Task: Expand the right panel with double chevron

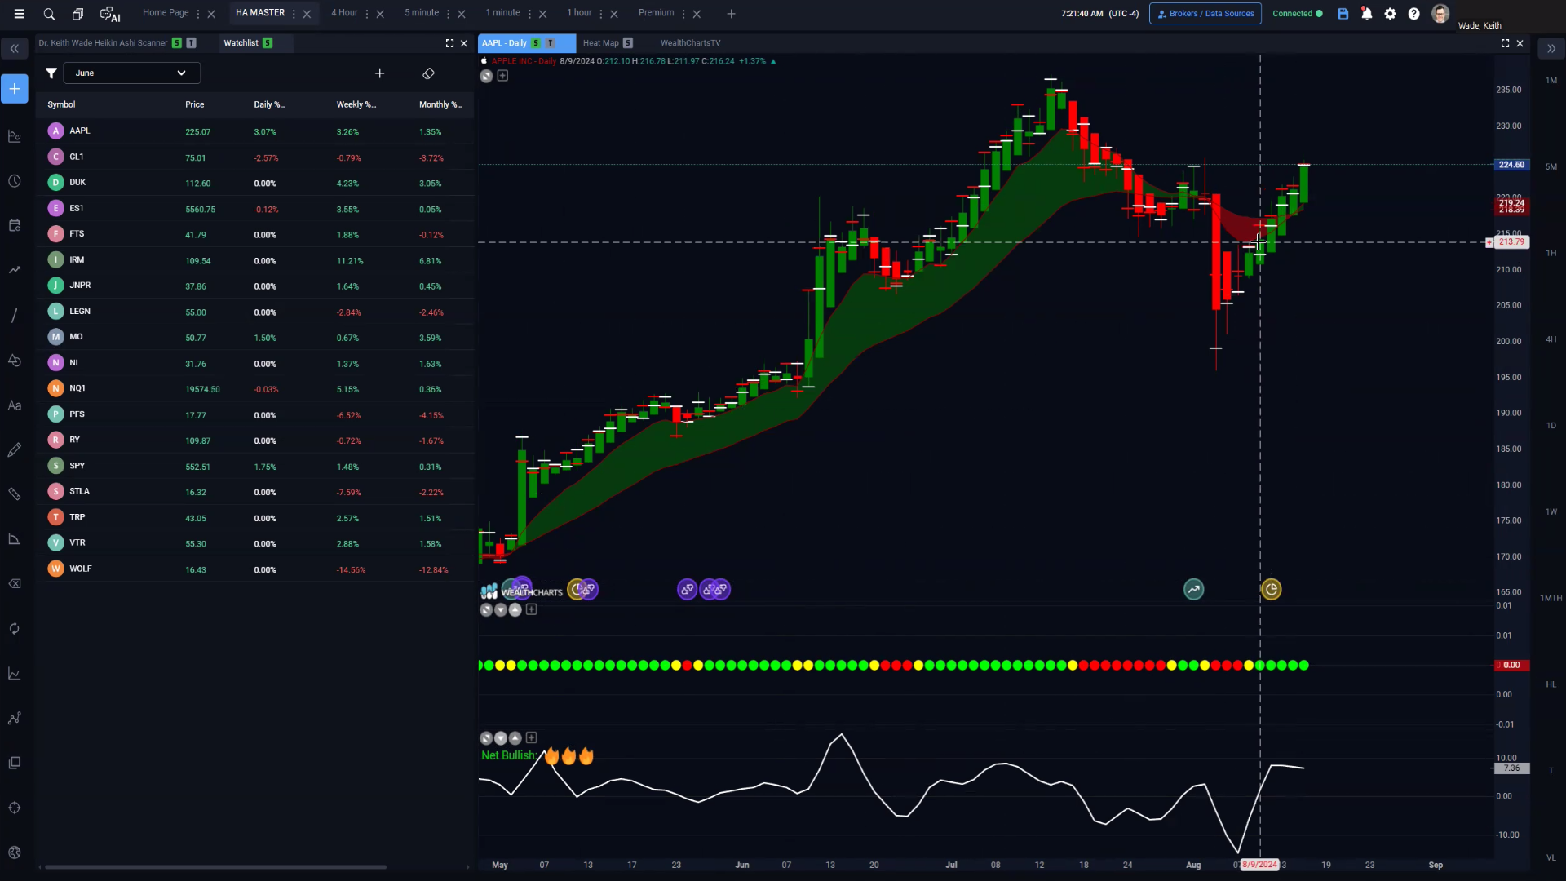Action: coord(1551,49)
